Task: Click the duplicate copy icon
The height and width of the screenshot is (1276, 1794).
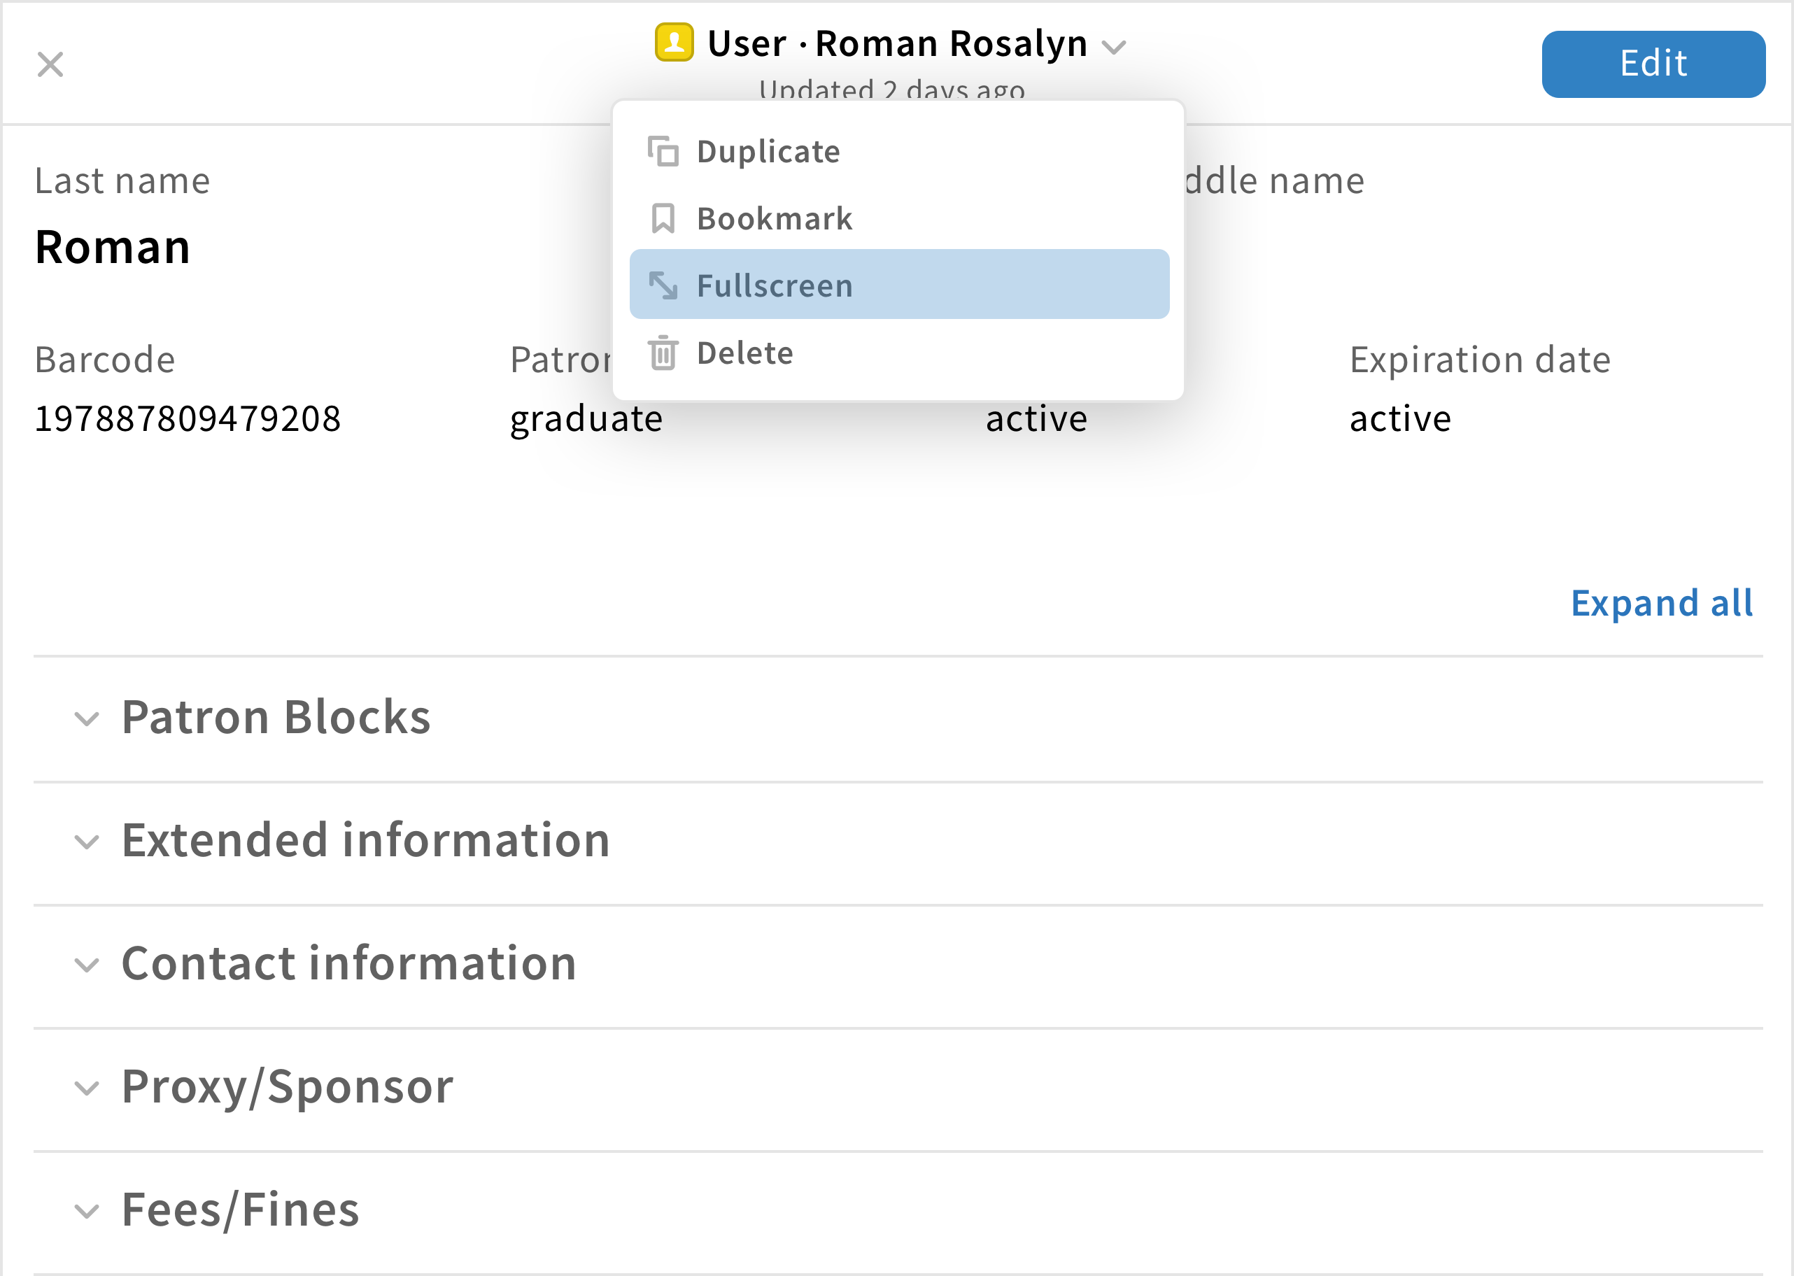Action: (663, 151)
